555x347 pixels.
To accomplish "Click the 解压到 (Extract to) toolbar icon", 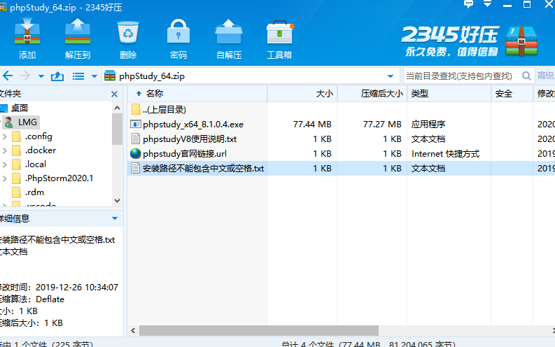I will click(x=78, y=39).
